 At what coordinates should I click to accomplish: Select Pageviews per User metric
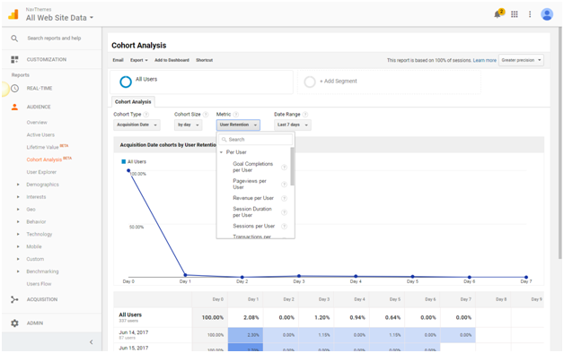pos(250,184)
